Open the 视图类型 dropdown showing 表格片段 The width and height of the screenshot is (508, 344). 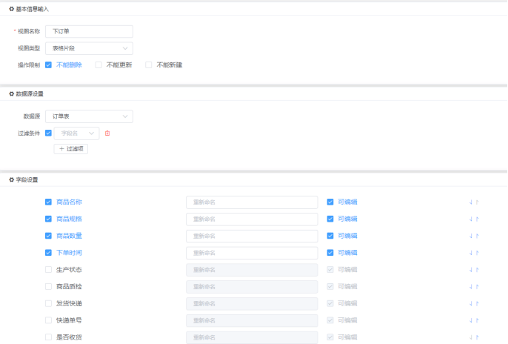[x=89, y=48]
